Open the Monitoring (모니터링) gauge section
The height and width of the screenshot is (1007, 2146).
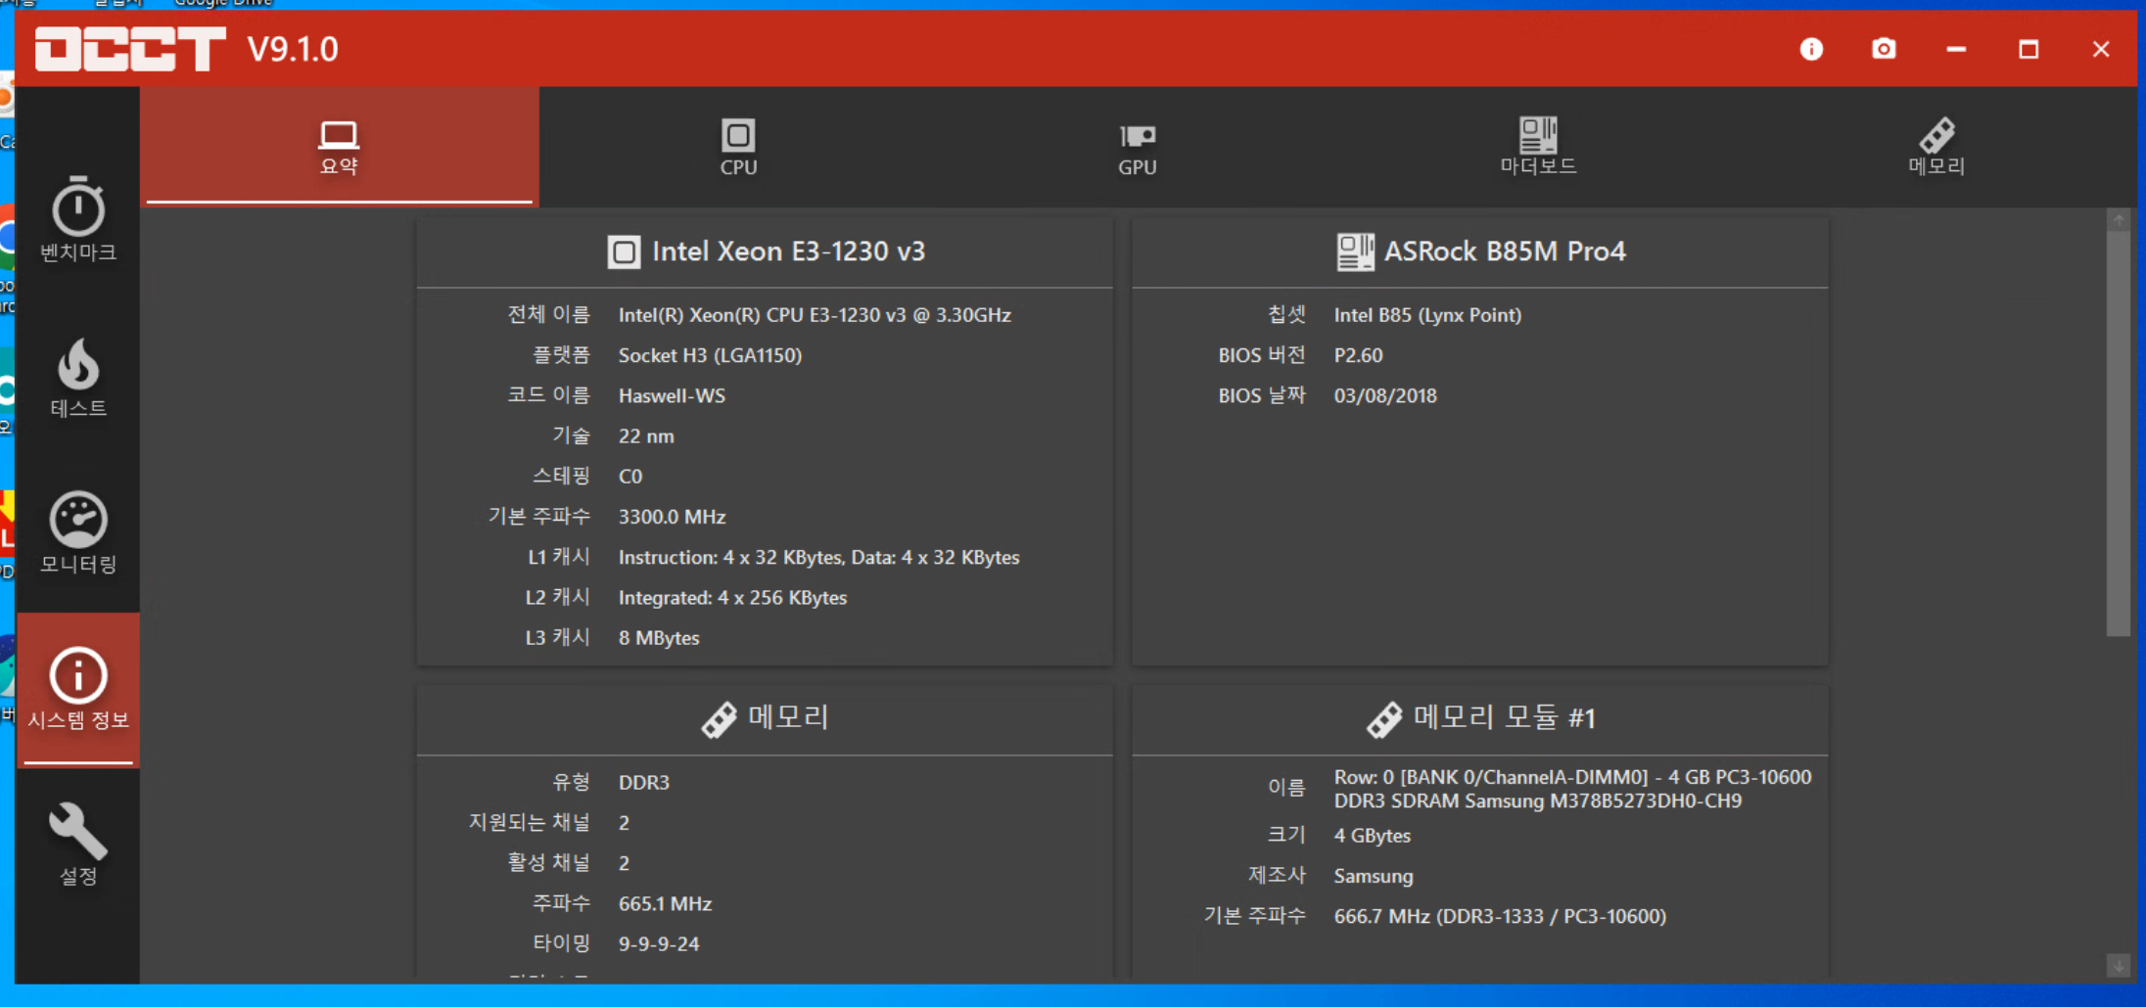[x=78, y=533]
